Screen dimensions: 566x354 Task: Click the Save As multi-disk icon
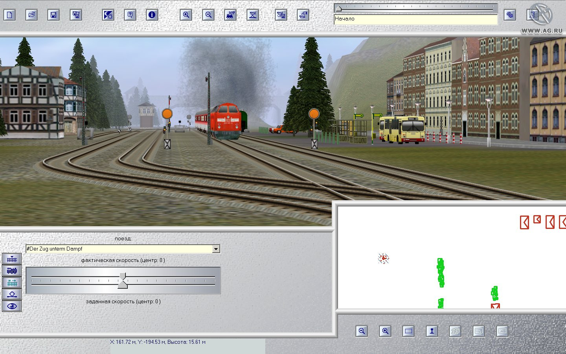75,15
